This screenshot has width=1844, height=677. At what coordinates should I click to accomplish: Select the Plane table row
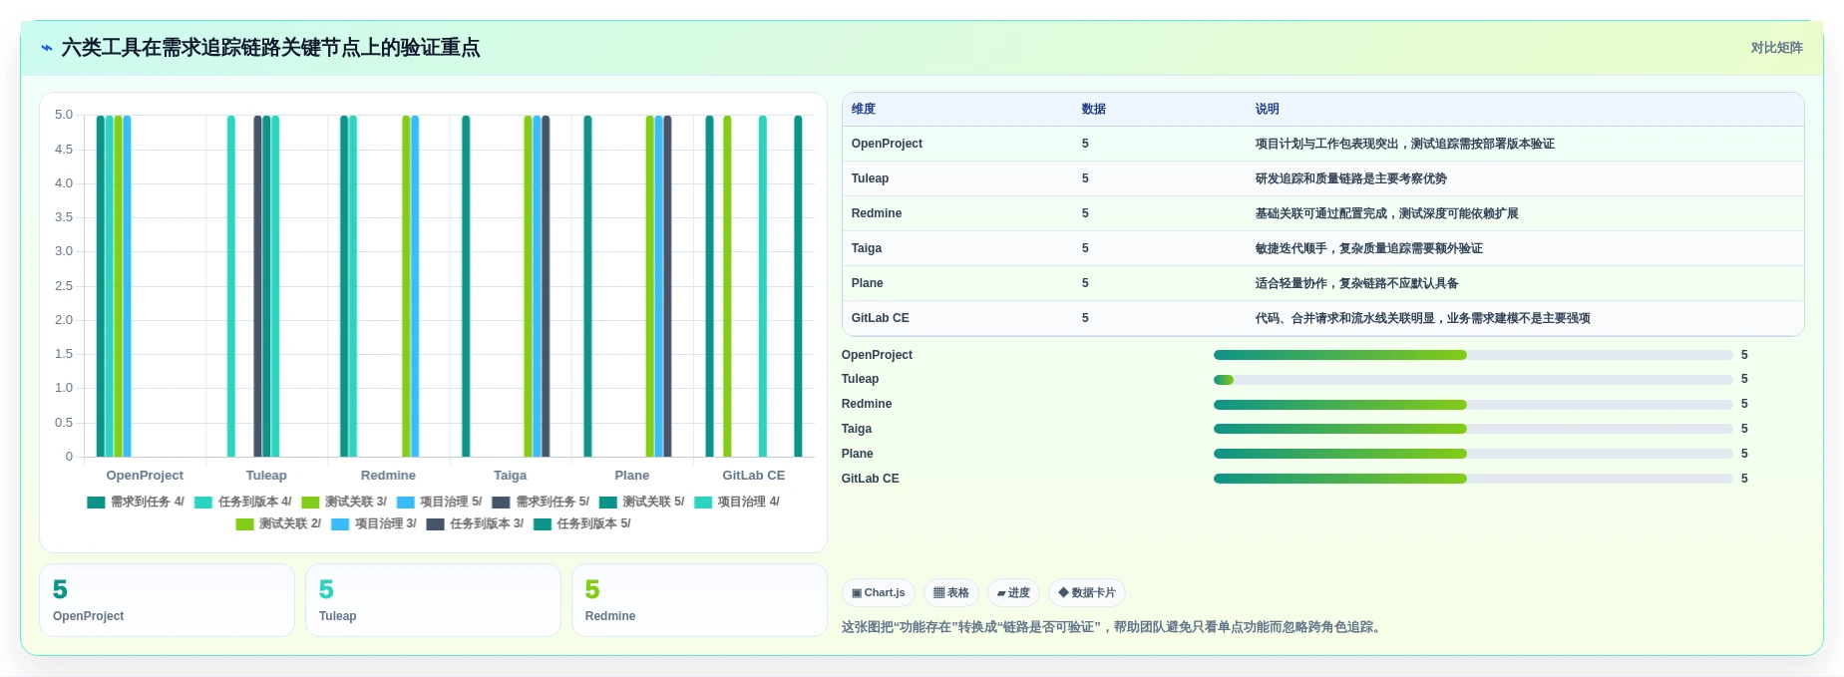pyautogui.click(x=1322, y=284)
